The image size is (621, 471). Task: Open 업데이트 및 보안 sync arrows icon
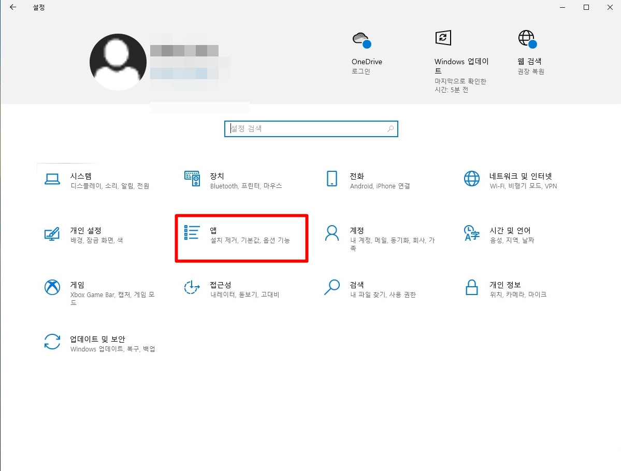point(52,342)
